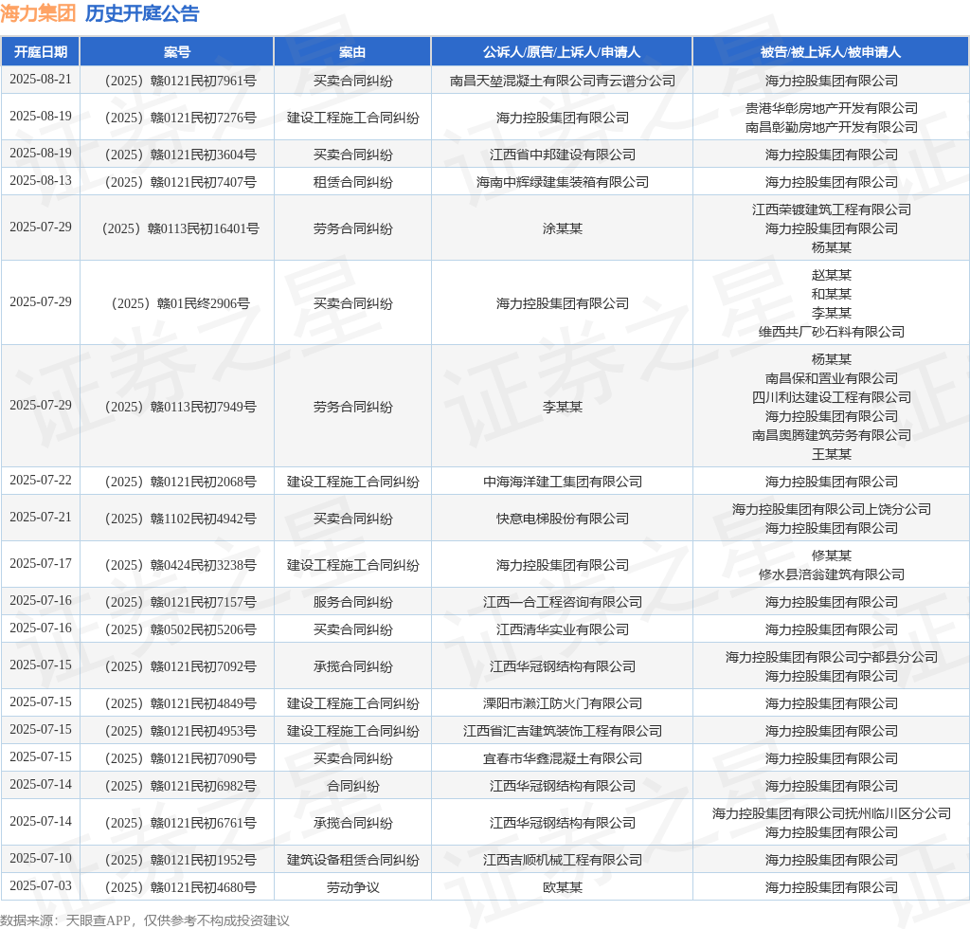Click defendant 赵某某
The image size is (970, 929).
click(832, 275)
